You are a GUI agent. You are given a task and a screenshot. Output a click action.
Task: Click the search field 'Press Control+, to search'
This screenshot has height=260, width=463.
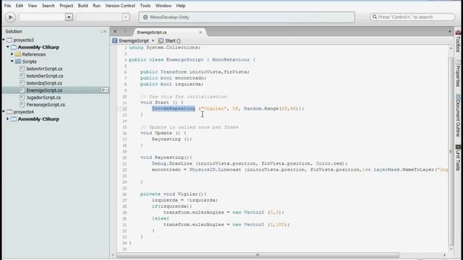coord(412,17)
